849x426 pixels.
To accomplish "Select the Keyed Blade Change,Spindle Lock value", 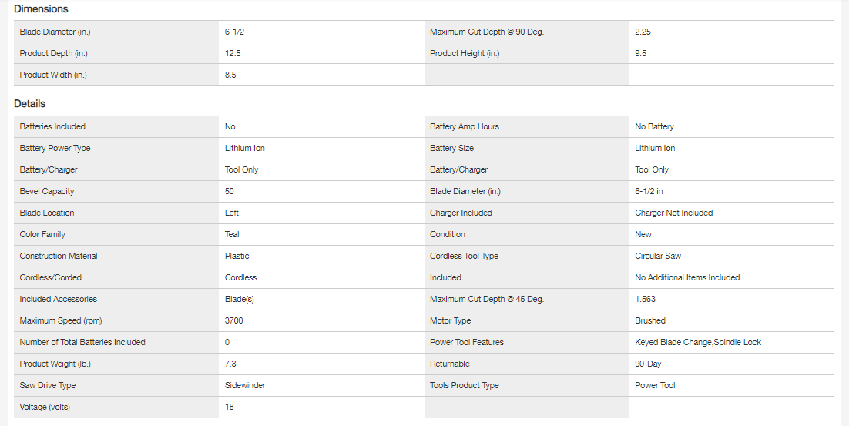I will 697,343.
